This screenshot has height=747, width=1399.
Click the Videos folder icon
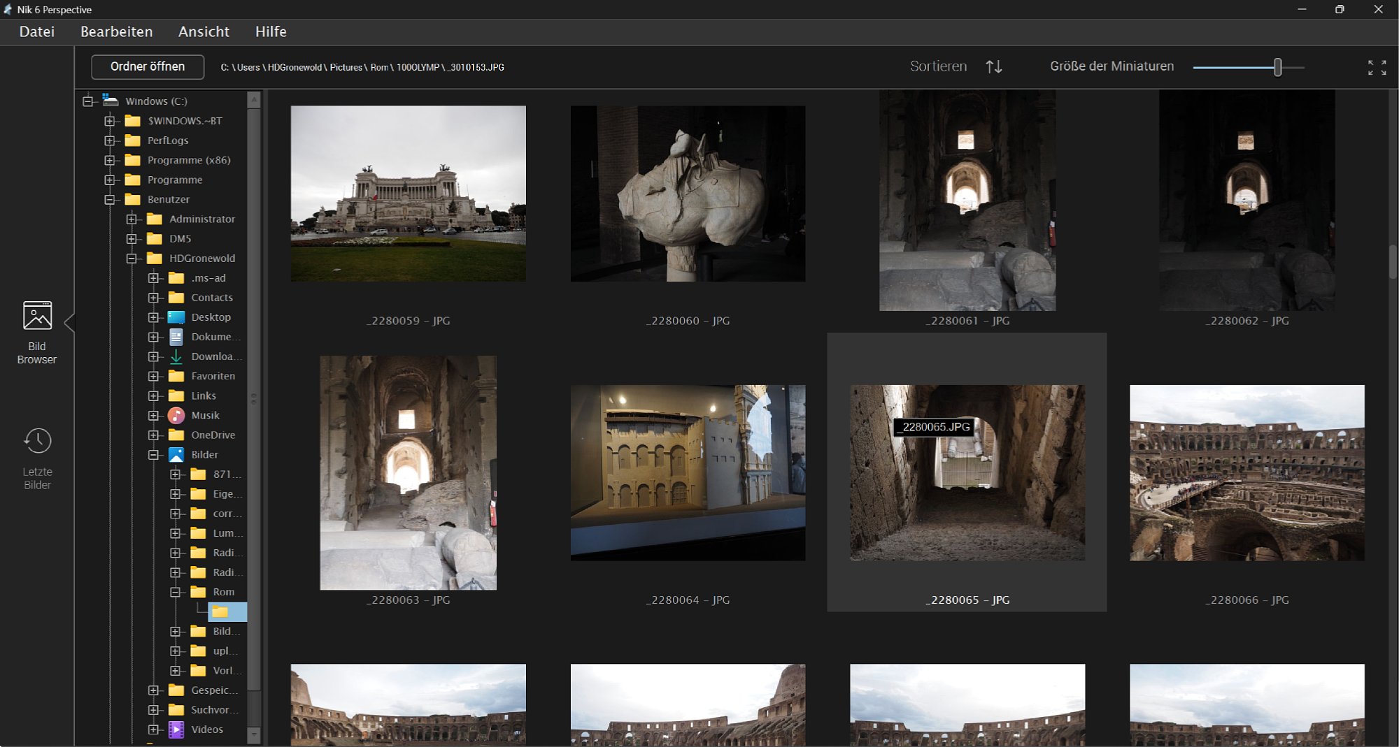tap(176, 730)
